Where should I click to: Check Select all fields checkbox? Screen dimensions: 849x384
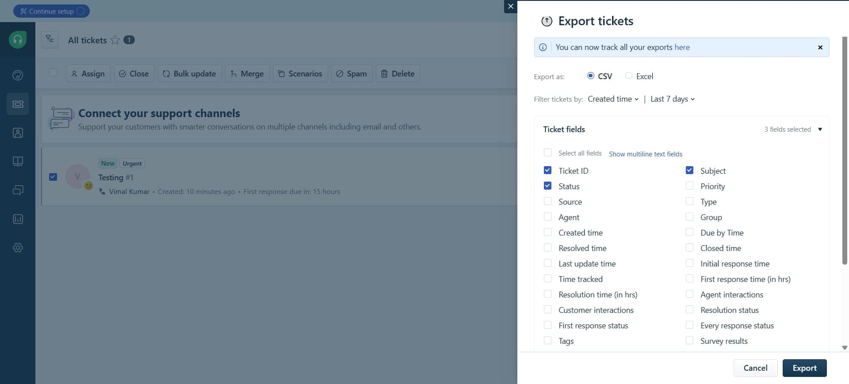tap(547, 152)
